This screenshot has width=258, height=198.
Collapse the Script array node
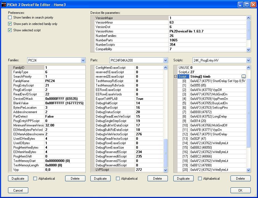[x=175, y=77]
